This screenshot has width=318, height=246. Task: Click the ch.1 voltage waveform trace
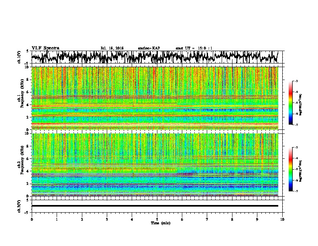coord(155,57)
